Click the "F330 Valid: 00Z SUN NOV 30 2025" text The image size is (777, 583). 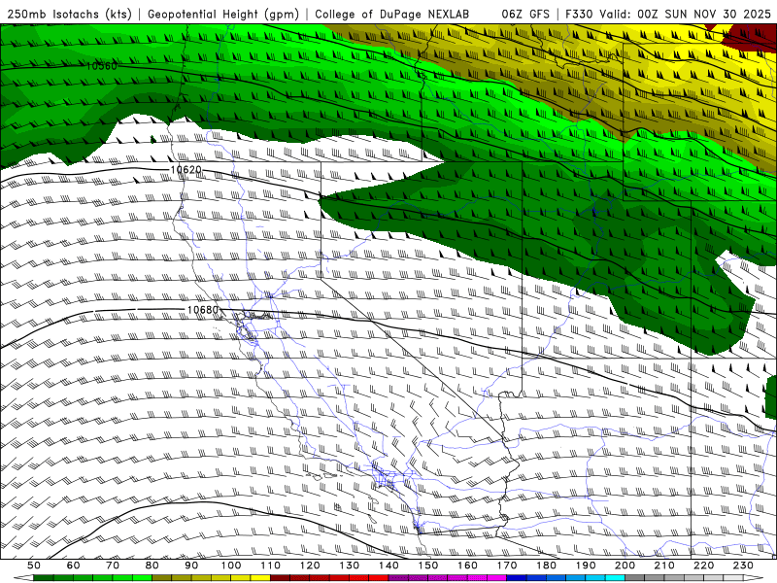click(668, 14)
